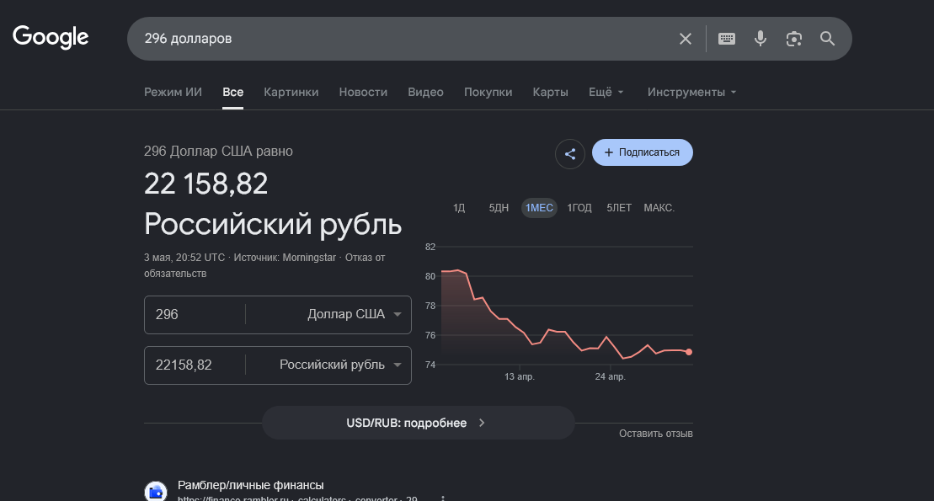Open the Российский рубль currency dropdown
Screen dimensions: 934x501
340,365
